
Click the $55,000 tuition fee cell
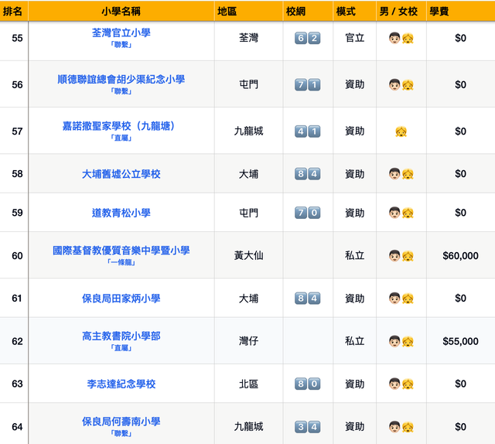pyautogui.click(x=460, y=341)
